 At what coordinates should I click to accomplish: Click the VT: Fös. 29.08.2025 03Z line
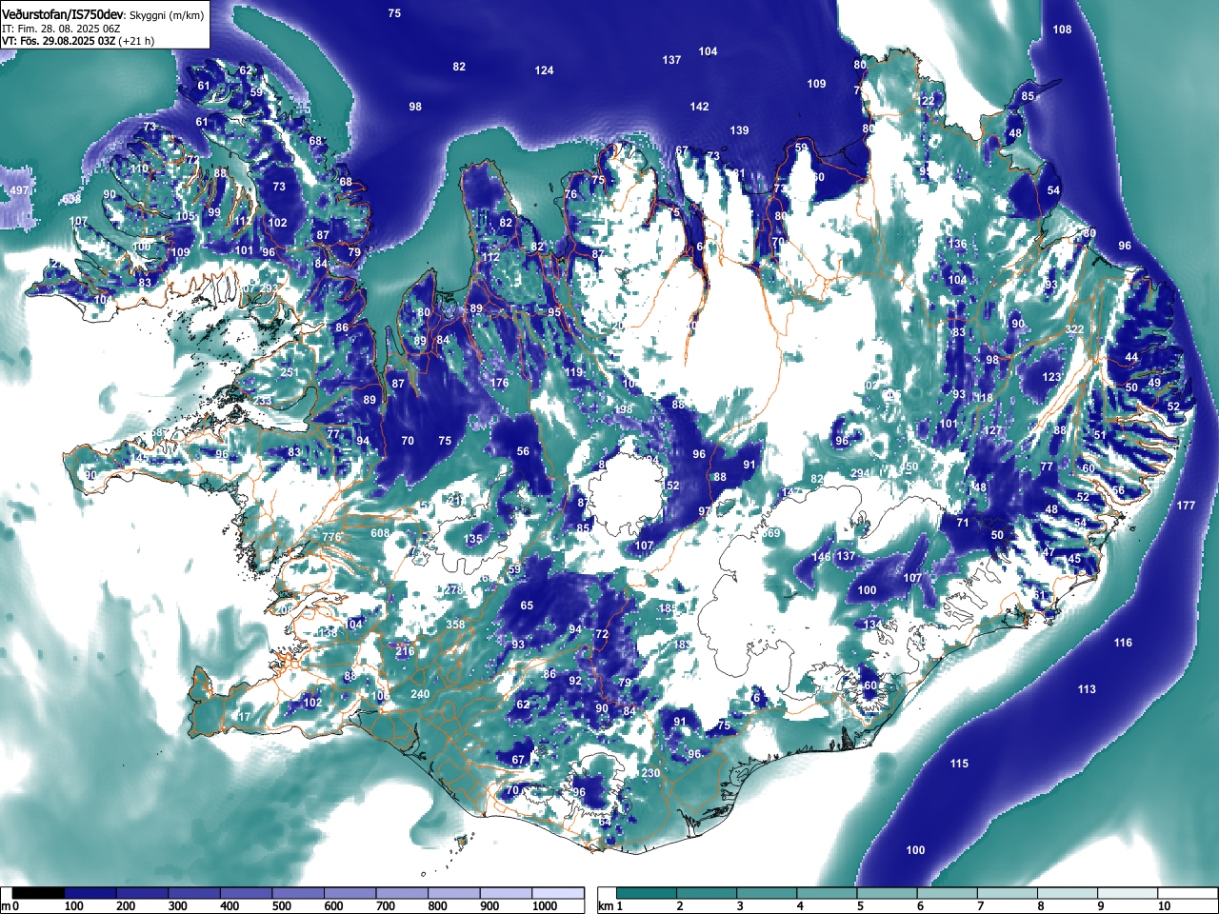click(x=78, y=41)
